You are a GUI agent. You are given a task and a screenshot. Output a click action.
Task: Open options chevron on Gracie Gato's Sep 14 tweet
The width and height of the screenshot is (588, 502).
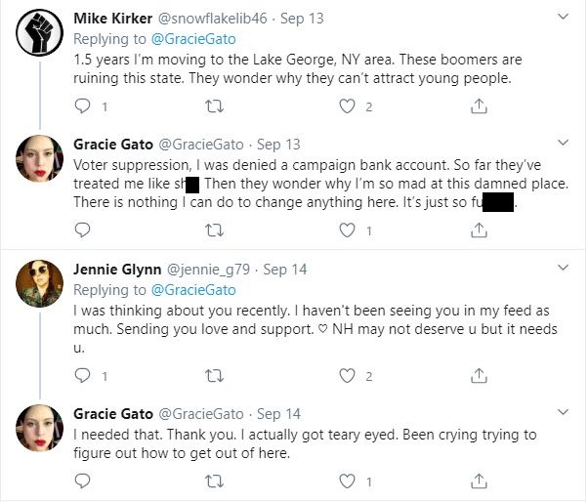[x=565, y=411]
